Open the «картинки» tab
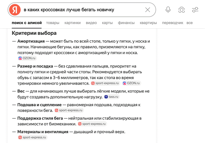 pos(73,23)
